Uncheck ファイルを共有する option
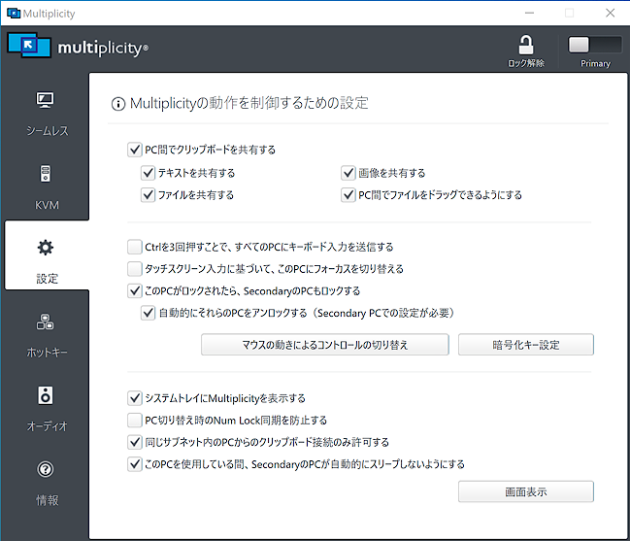This screenshot has height=541, width=630. coord(148,195)
